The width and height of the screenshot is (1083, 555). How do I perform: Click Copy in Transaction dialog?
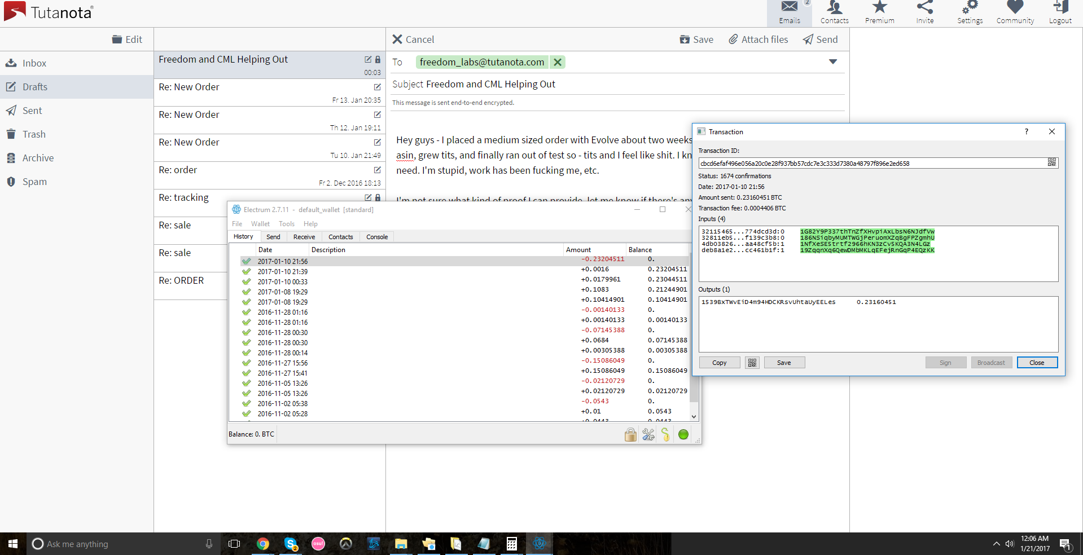(x=720, y=363)
